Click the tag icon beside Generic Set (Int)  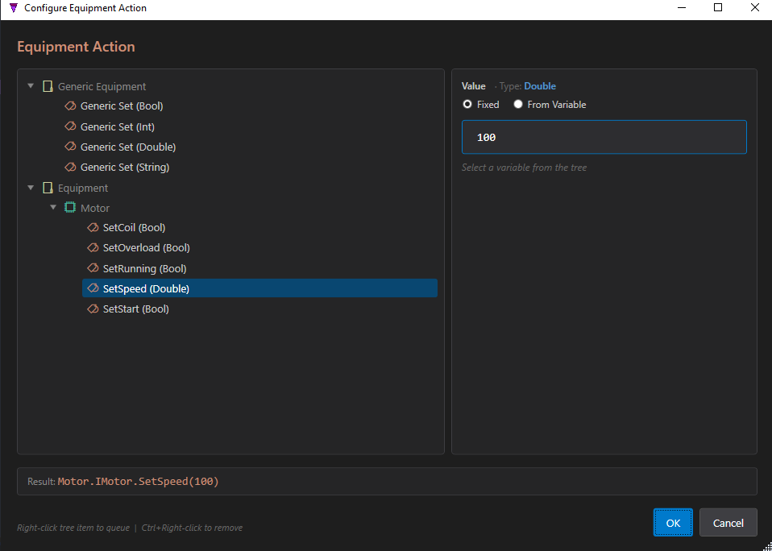(x=70, y=126)
